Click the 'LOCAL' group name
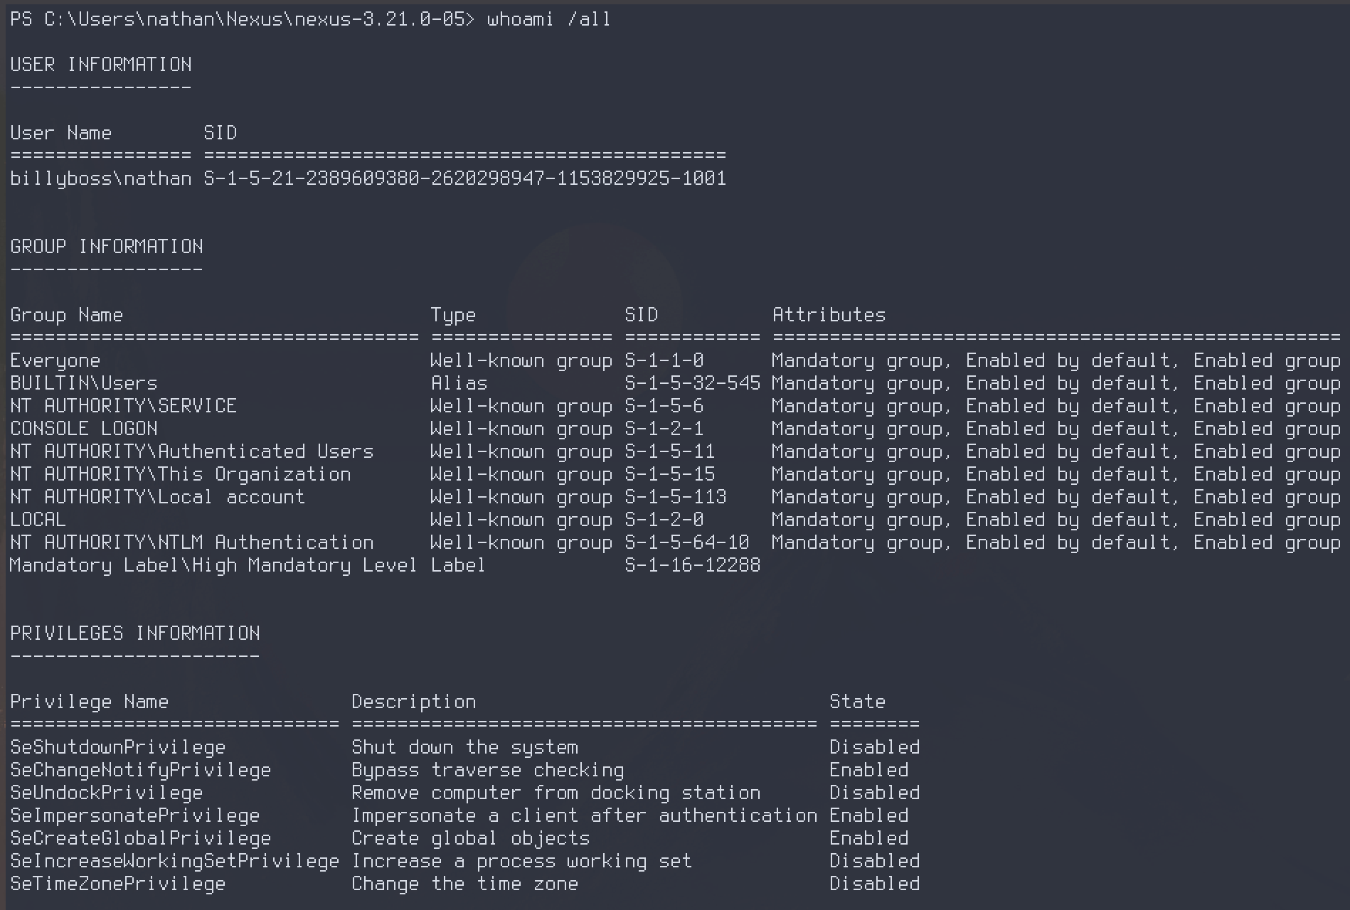The height and width of the screenshot is (910, 1350). tap(38, 520)
